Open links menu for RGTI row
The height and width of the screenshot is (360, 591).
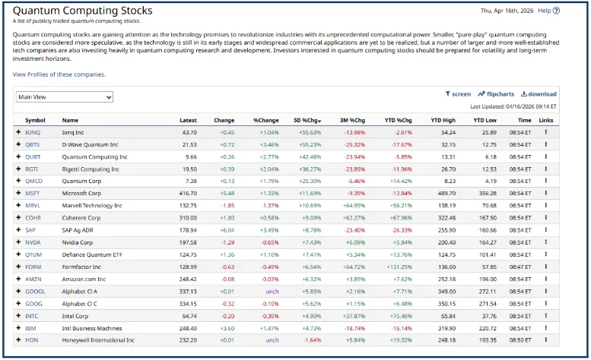546,169
